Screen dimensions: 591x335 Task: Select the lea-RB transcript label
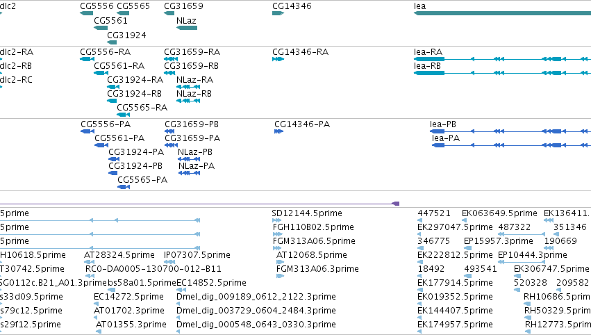427,65
